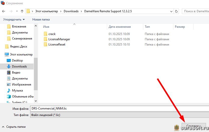This screenshot has height=132, width=209.
Task: Select 'DameWare Remote Support 12.3.2.5' breadcrumb
Action: (108, 11)
